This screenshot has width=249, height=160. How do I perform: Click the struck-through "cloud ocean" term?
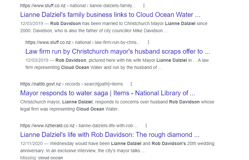[51, 158]
